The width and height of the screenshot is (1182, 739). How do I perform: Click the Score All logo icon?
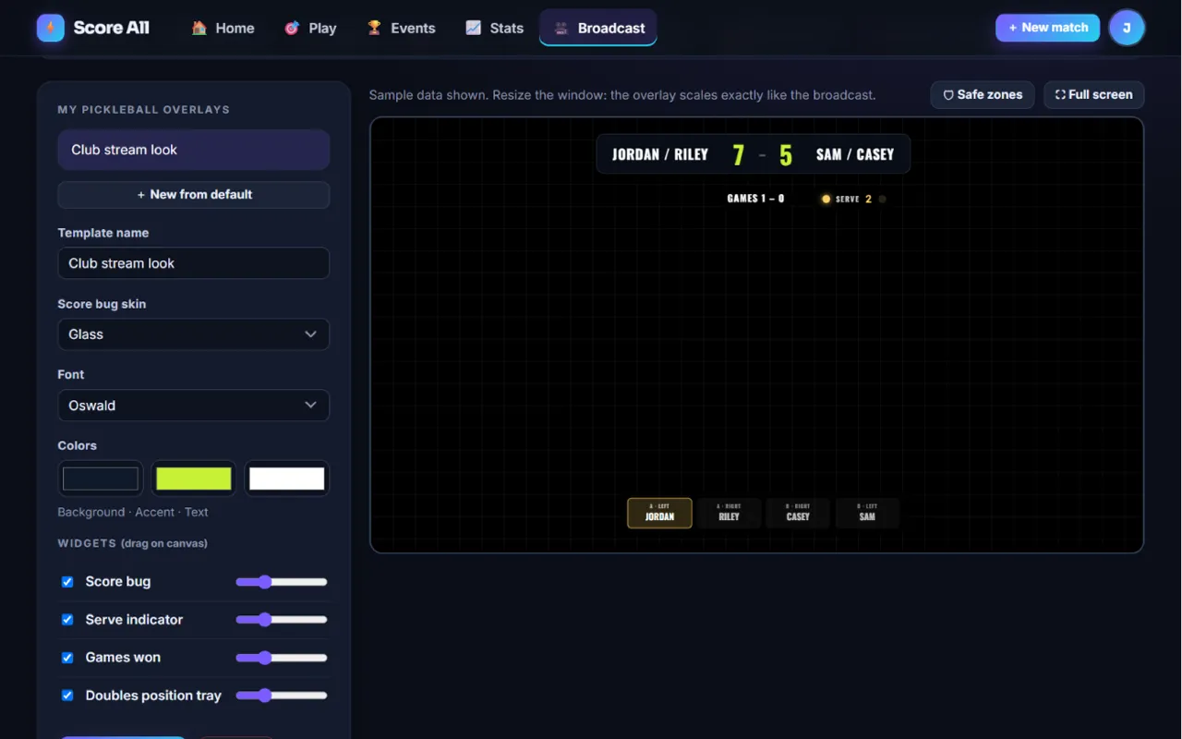[51, 28]
